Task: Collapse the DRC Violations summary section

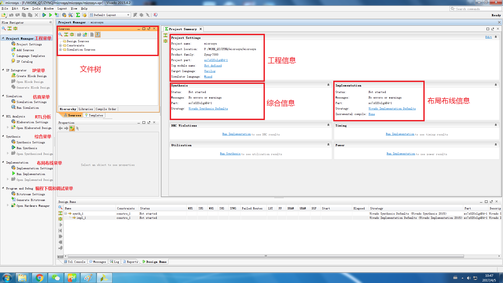Action: pyautogui.click(x=328, y=125)
